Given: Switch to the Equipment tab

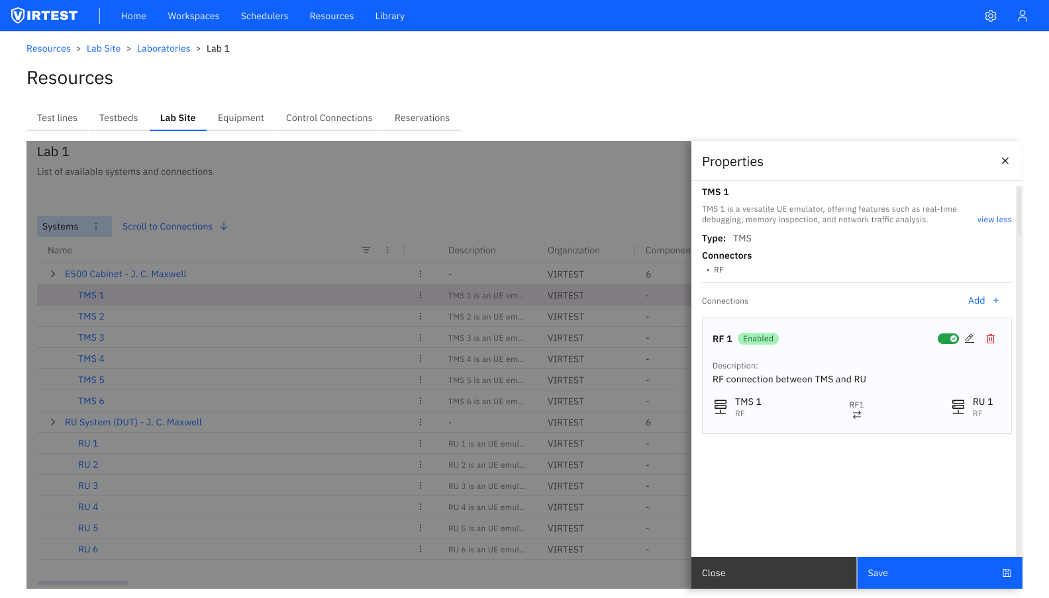Looking at the screenshot, I should click(240, 118).
